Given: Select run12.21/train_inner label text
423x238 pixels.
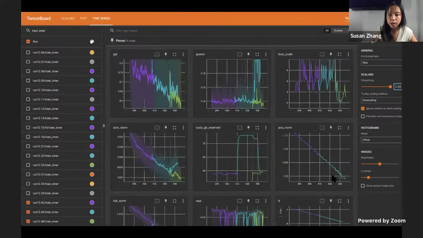Looking at the screenshot, I should tap(46, 146).
